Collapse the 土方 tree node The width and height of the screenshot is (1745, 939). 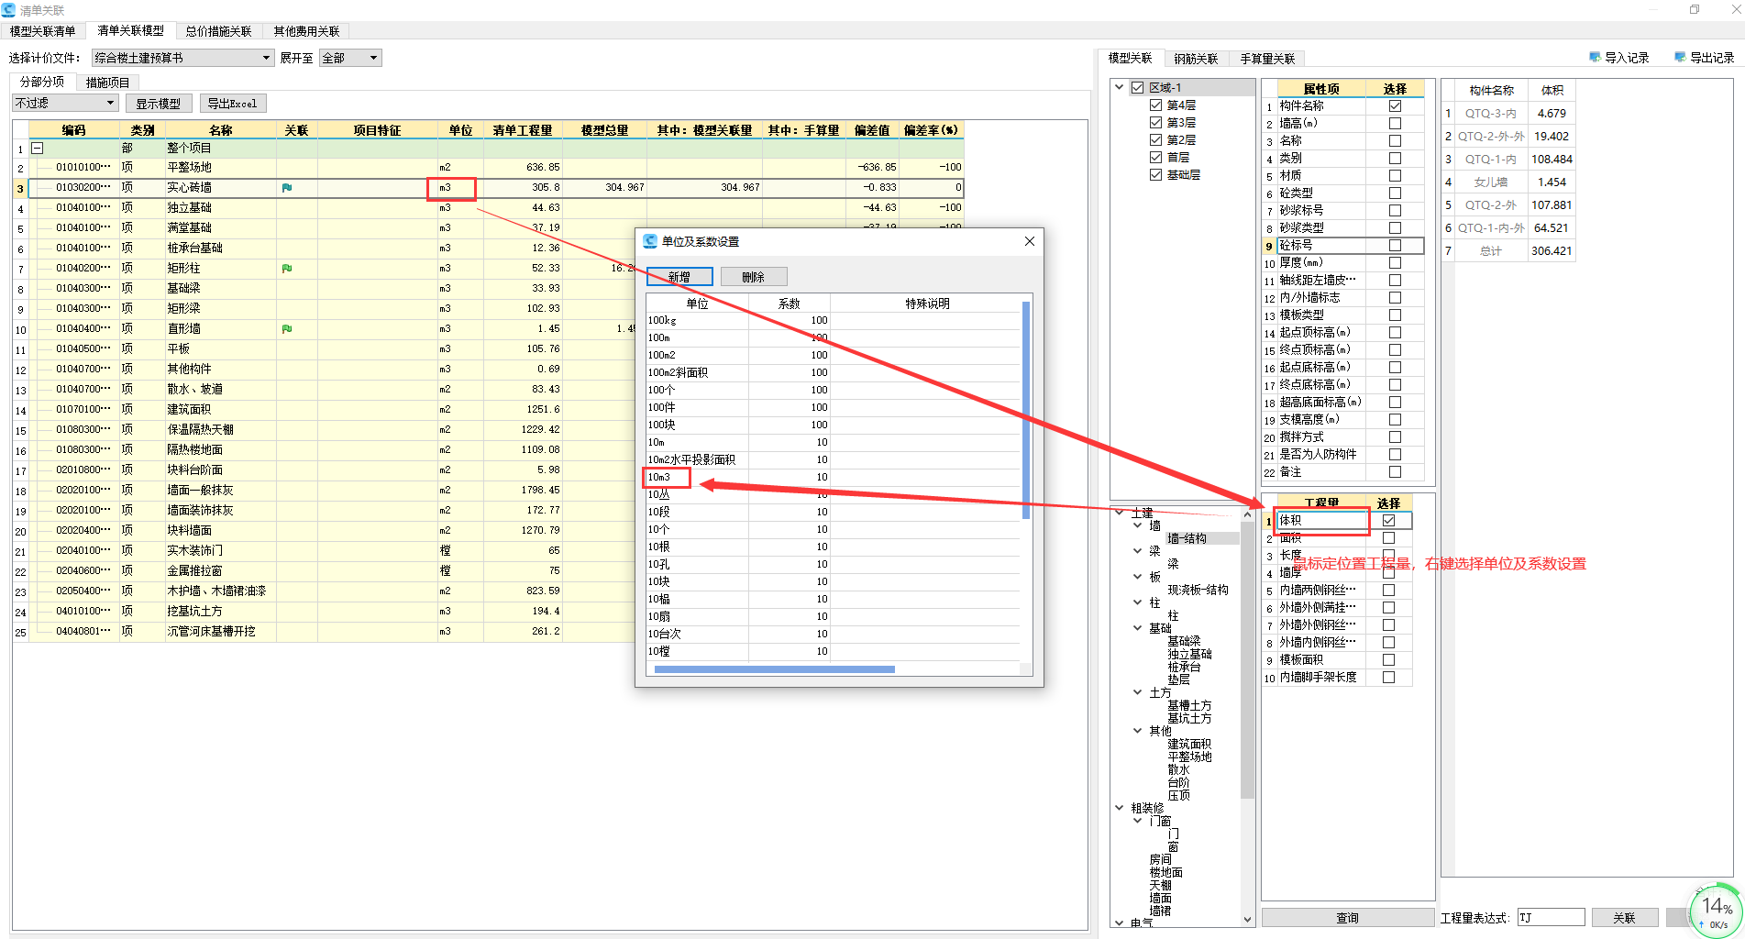1137,692
